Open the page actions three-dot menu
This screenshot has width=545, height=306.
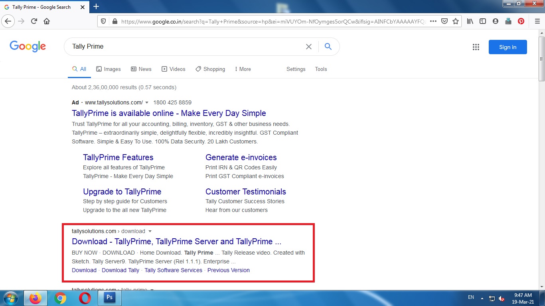(433, 21)
